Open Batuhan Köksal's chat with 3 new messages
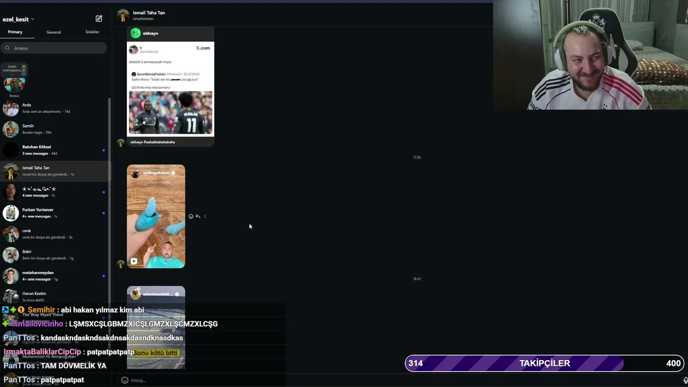The height and width of the screenshot is (387, 688). point(55,150)
